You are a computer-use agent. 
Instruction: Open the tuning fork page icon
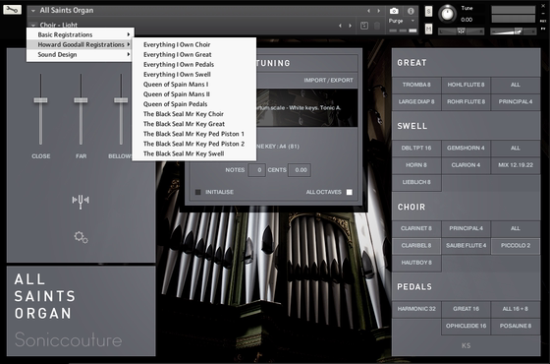click(81, 201)
